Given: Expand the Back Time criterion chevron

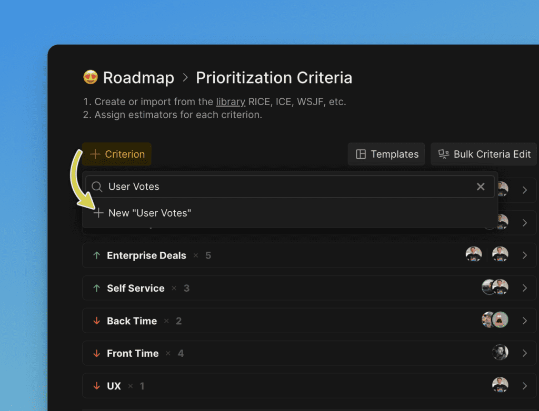Looking at the screenshot, I should 525,321.
